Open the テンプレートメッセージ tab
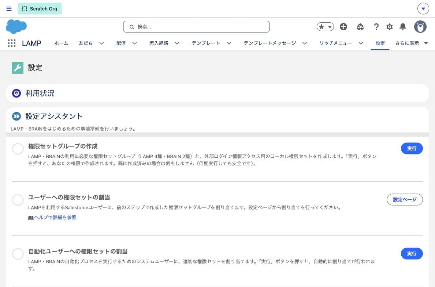The image size is (435, 287). coord(269,43)
